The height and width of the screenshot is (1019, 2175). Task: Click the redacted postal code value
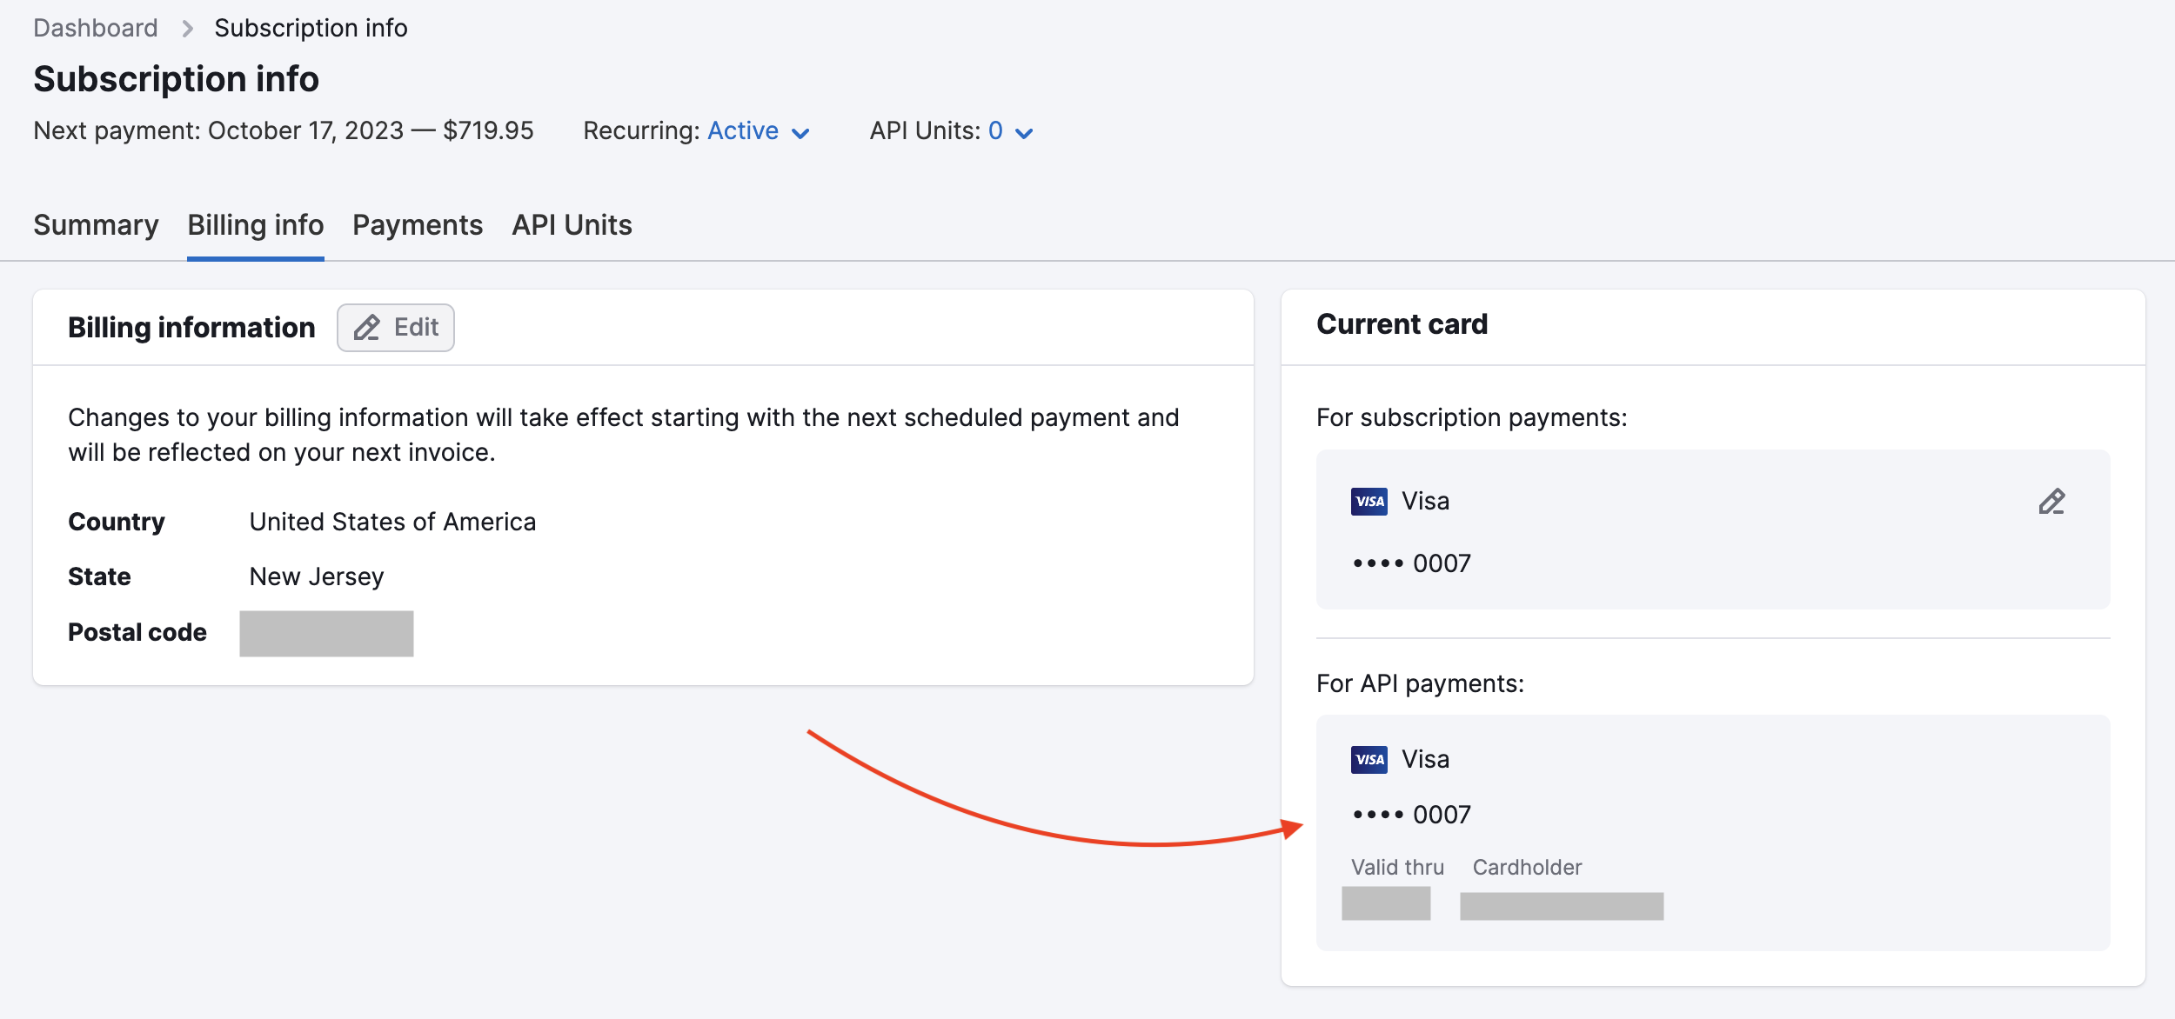pyautogui.click(x=326, y=633)
